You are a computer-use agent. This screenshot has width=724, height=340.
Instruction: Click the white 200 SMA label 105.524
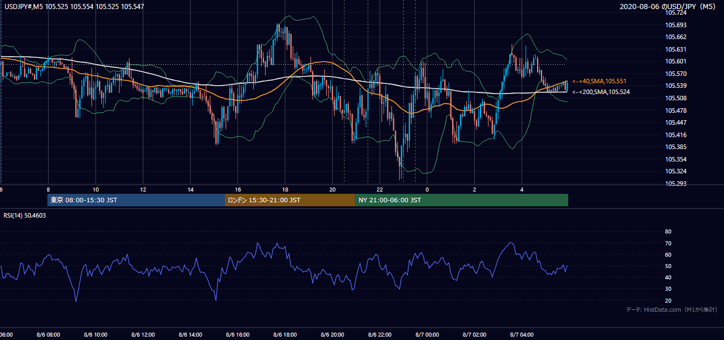601,92
